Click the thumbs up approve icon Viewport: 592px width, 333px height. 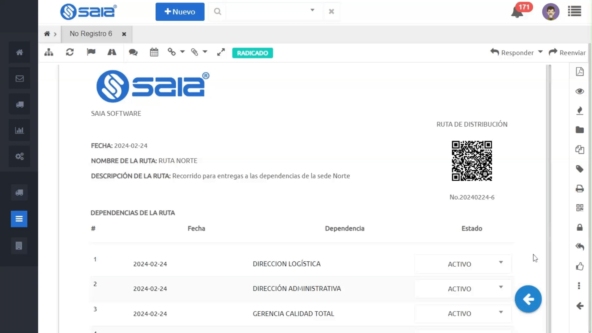click(x=580, y=266)
